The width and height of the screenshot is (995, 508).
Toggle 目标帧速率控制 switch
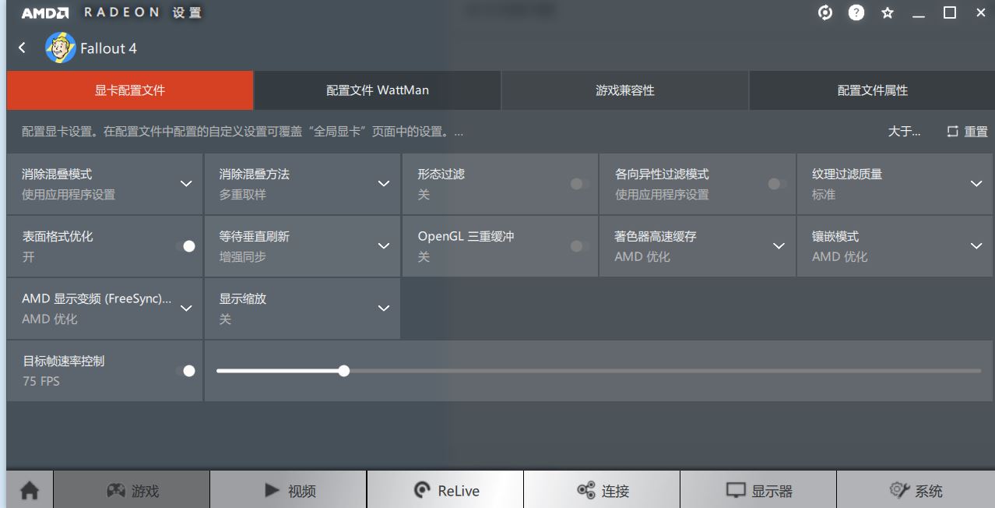click(x=187, y=371)
